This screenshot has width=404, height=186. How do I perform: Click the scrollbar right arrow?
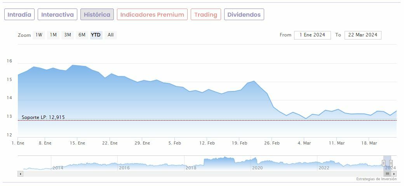click(394, 174)
